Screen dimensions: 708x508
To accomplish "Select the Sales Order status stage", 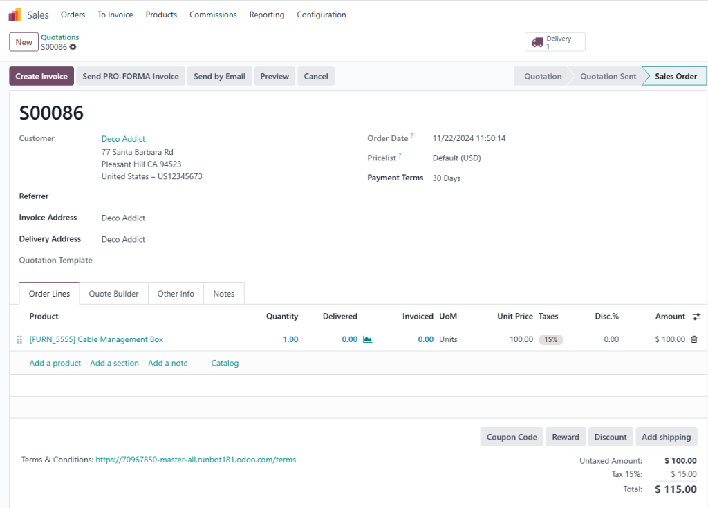I will point(676,76).
